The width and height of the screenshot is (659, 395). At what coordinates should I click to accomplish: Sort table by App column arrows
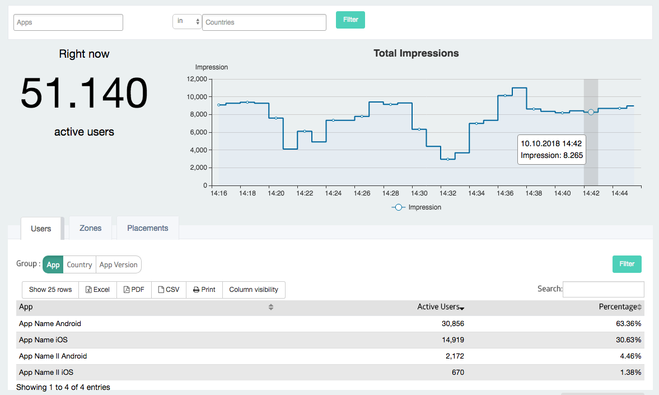(270, 307)
